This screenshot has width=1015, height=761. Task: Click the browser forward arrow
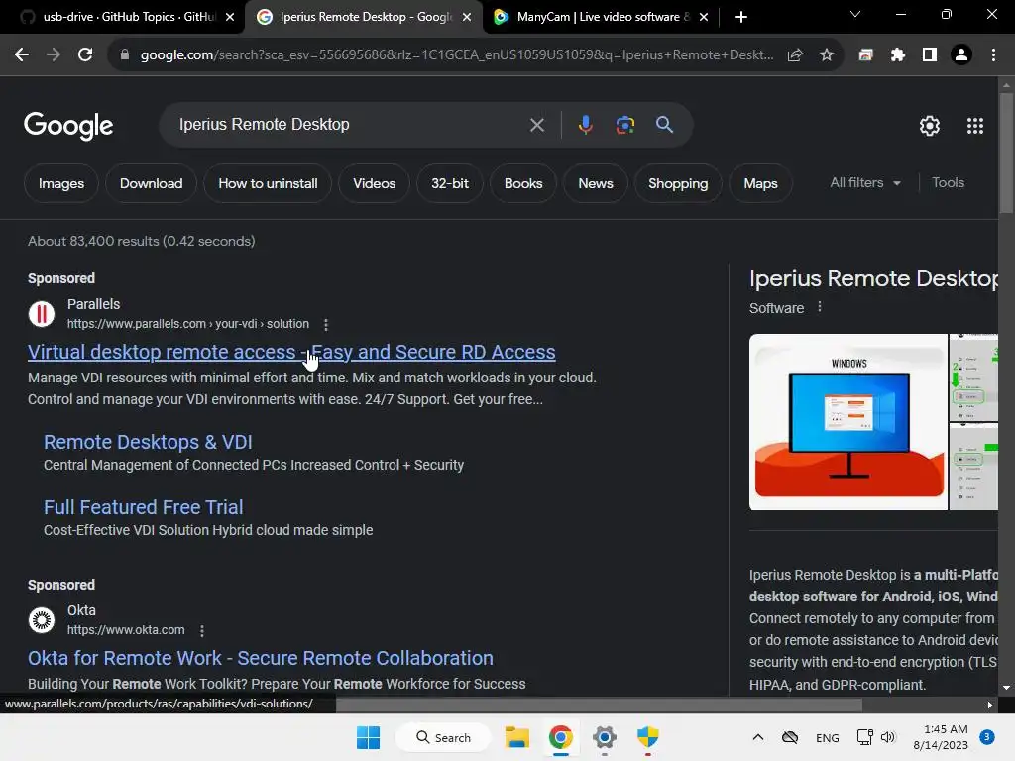point(54,55)
